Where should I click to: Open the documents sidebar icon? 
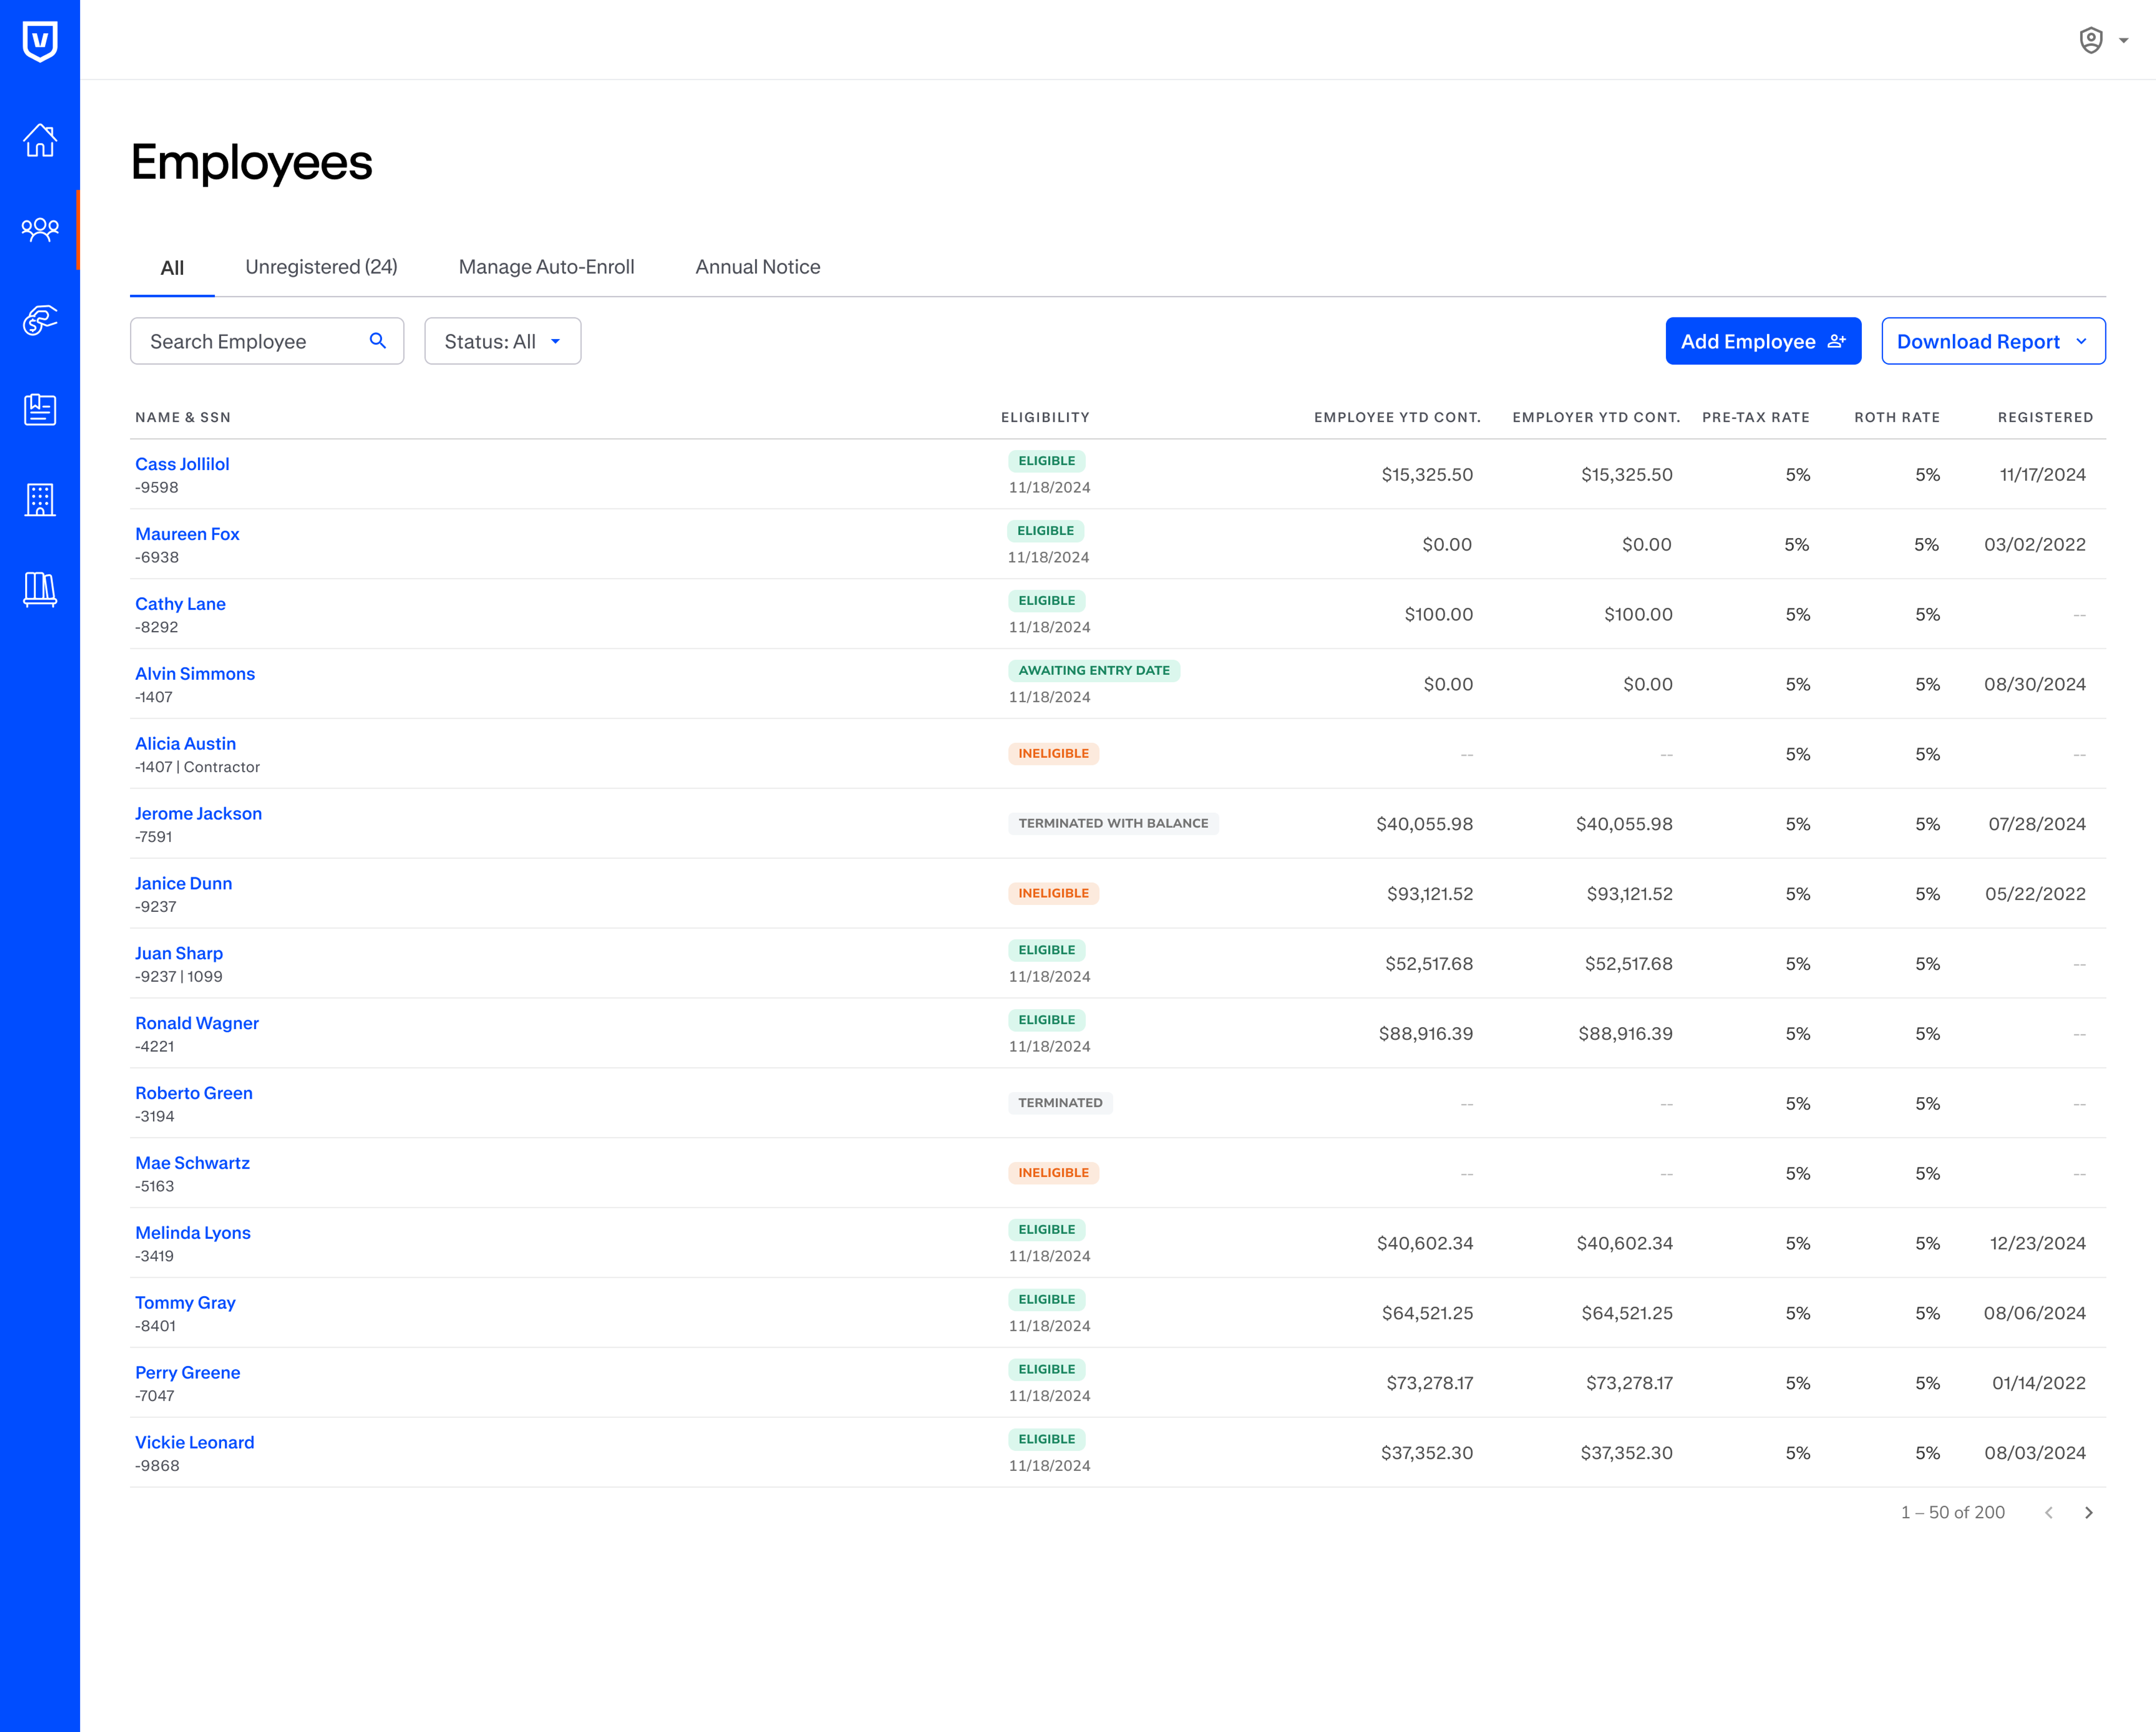coord(40,409)
